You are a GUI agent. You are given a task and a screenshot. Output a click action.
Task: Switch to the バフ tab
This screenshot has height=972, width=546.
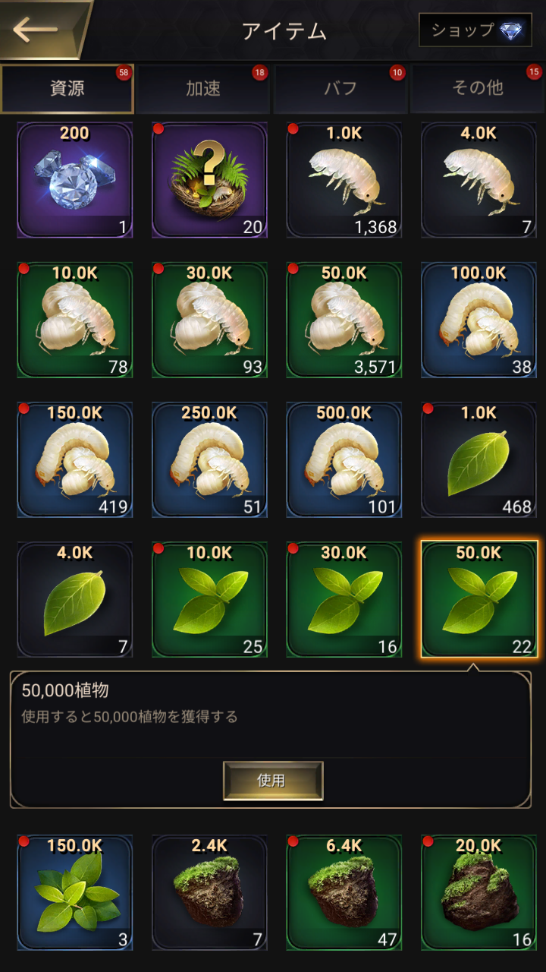coord(340,88)
